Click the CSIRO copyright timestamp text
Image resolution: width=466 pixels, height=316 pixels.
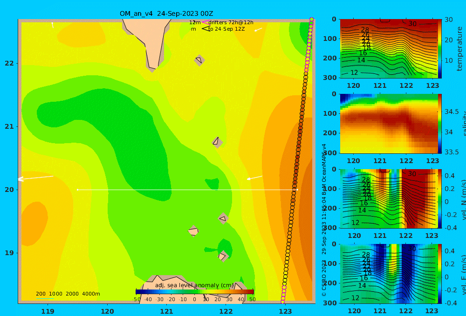324,220
